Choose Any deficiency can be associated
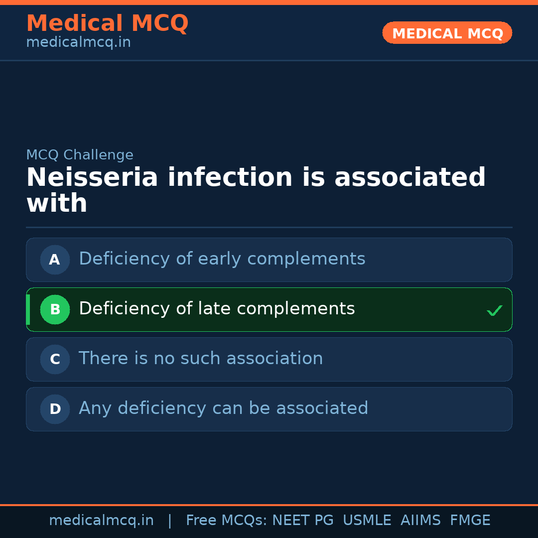This screenshot has height=538, width=538. click(223, 408)
